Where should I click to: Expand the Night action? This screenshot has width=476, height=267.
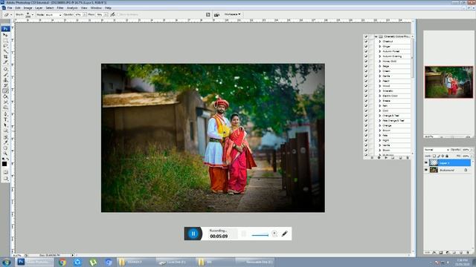380,140
